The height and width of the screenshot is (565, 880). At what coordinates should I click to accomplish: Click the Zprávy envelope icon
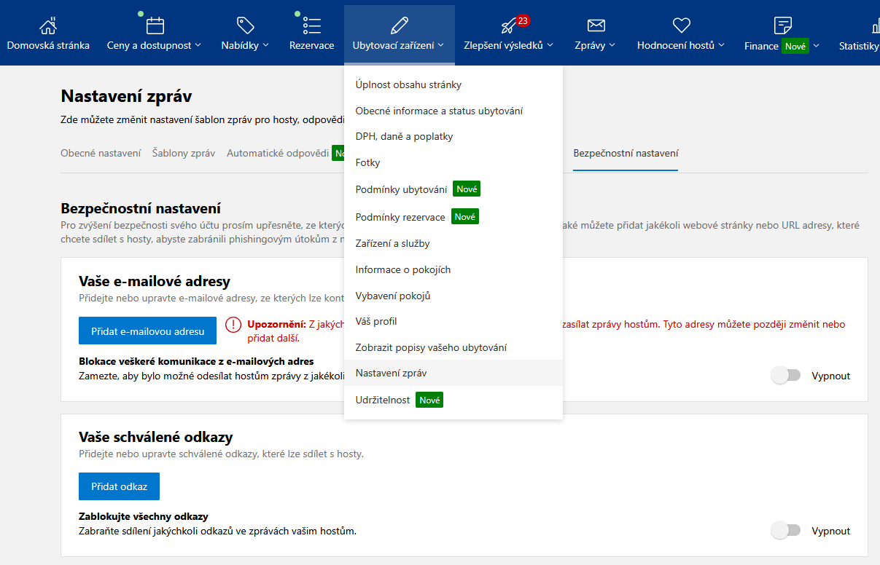click(595, 24)
